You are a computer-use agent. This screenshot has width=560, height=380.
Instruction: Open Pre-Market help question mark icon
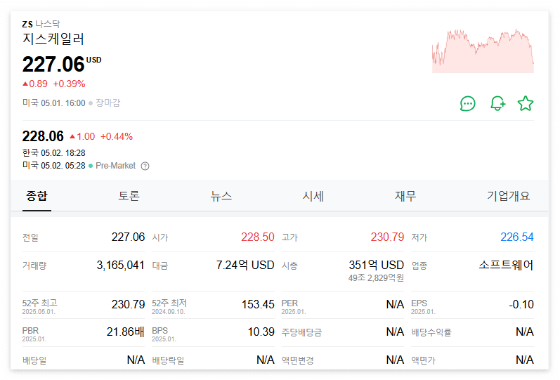click(x=145, y=166)
